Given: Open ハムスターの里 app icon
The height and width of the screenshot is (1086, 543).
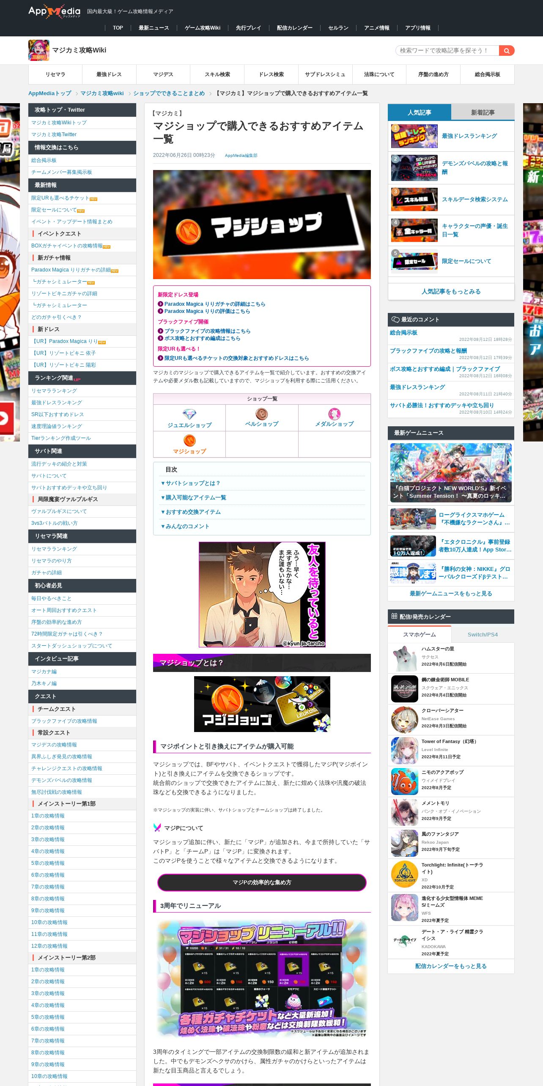Looking at the screenshot, I should pos(405,658).
